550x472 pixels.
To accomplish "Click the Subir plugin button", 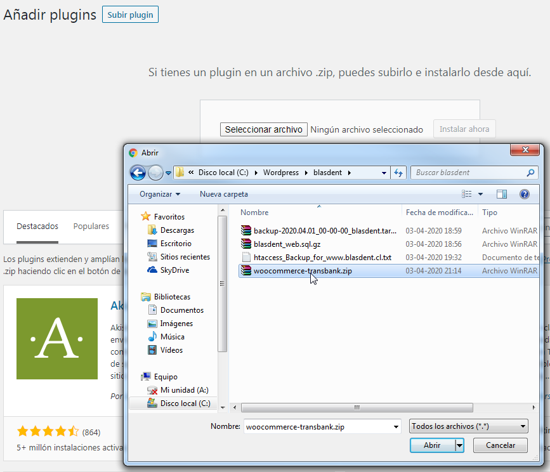I will click(x=130, y=15).
